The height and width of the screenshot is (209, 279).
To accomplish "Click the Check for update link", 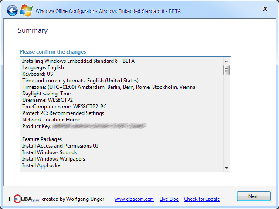I will click(202, 199).
